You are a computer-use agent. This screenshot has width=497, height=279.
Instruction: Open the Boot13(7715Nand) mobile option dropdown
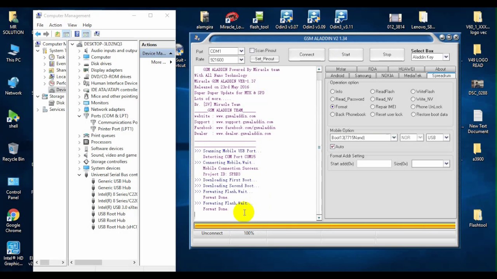point(394,138)
